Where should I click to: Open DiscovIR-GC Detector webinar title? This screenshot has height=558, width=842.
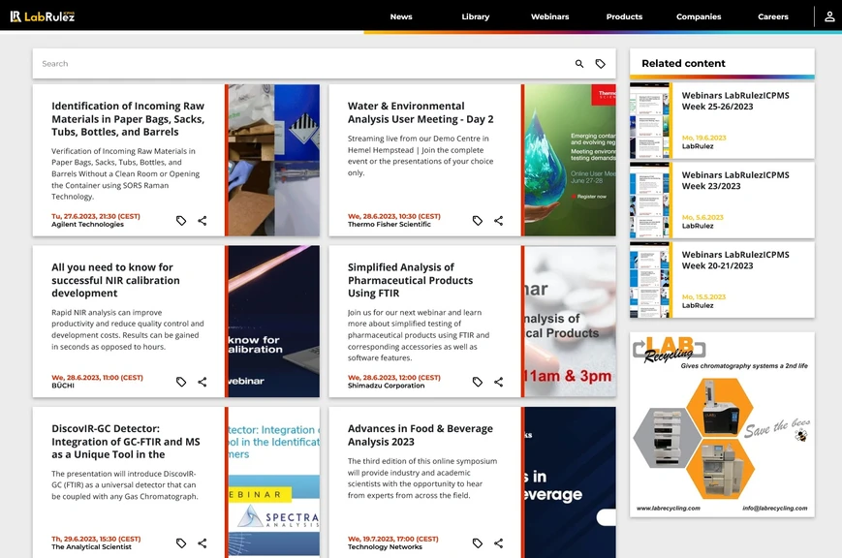click(126, 442)
